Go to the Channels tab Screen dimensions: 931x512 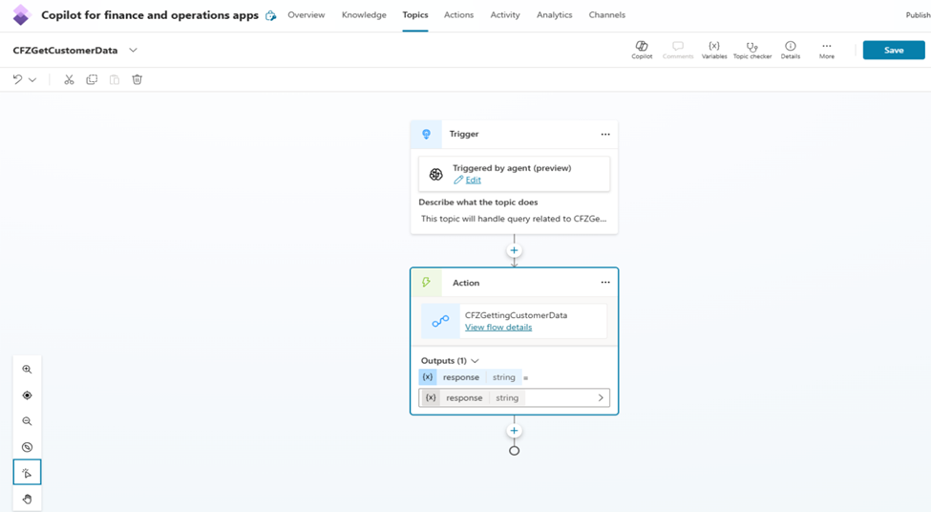(x=606, y=15)
